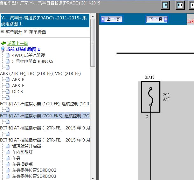This screenshot has width=194, height=180.
Task: Open first ECT (2TR-FE、2015 年 9 月) entry
Action: [x=45, y=128]
